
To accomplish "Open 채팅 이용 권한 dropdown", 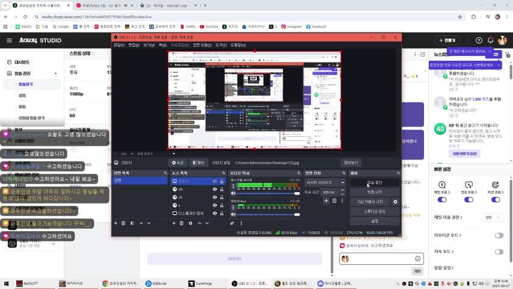I will coord(493,217).
